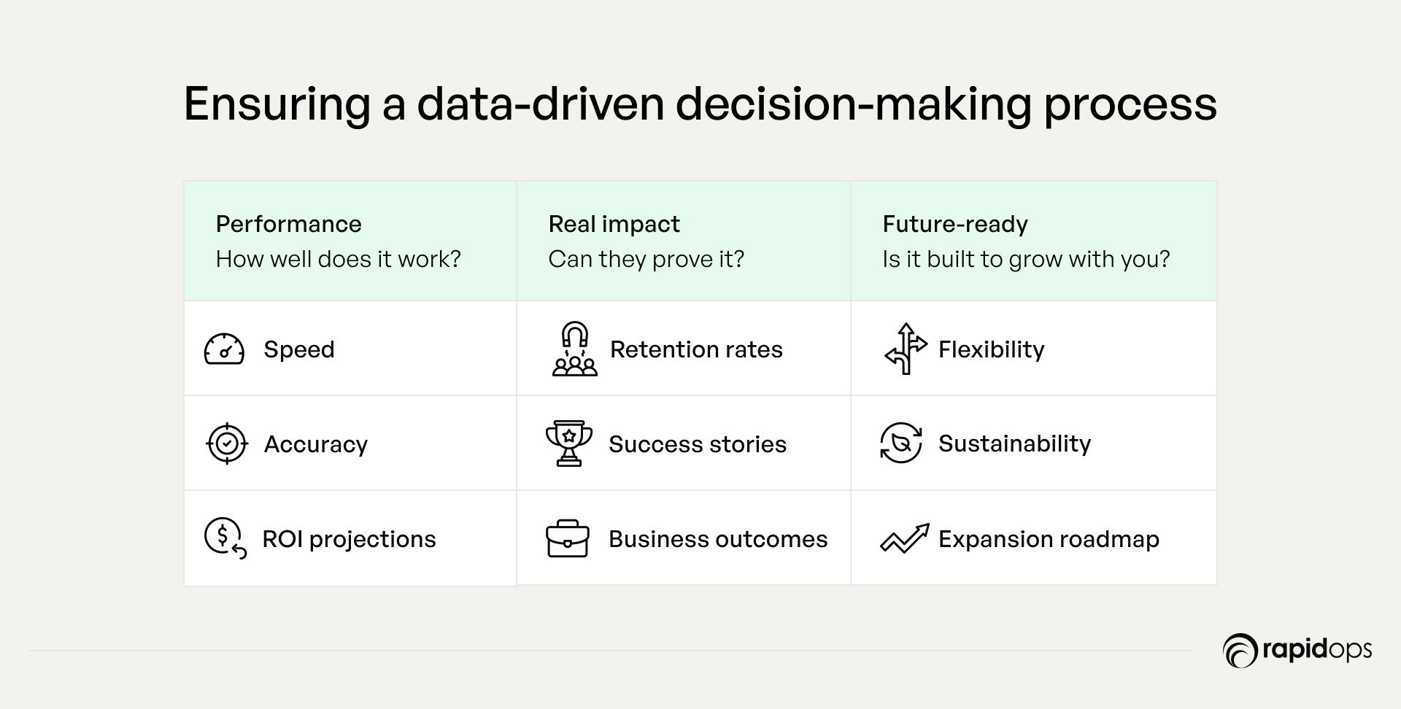
Task: Click the target icon beside Accuracy
Action: click(x=227, y=443)
